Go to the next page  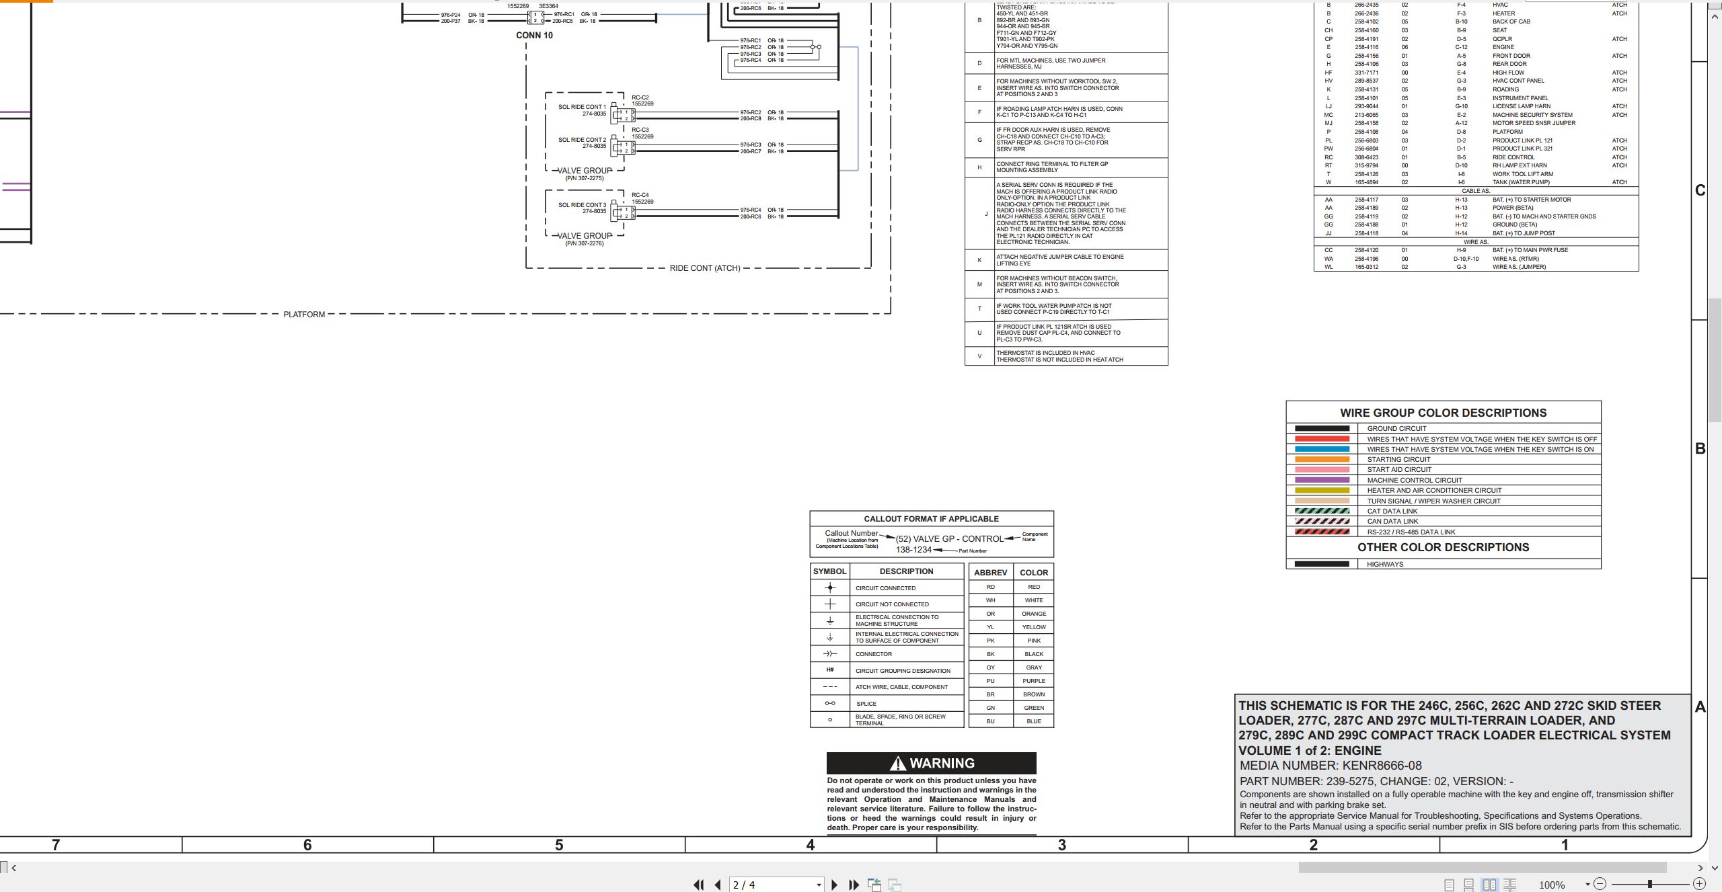[x=834, y=885]
